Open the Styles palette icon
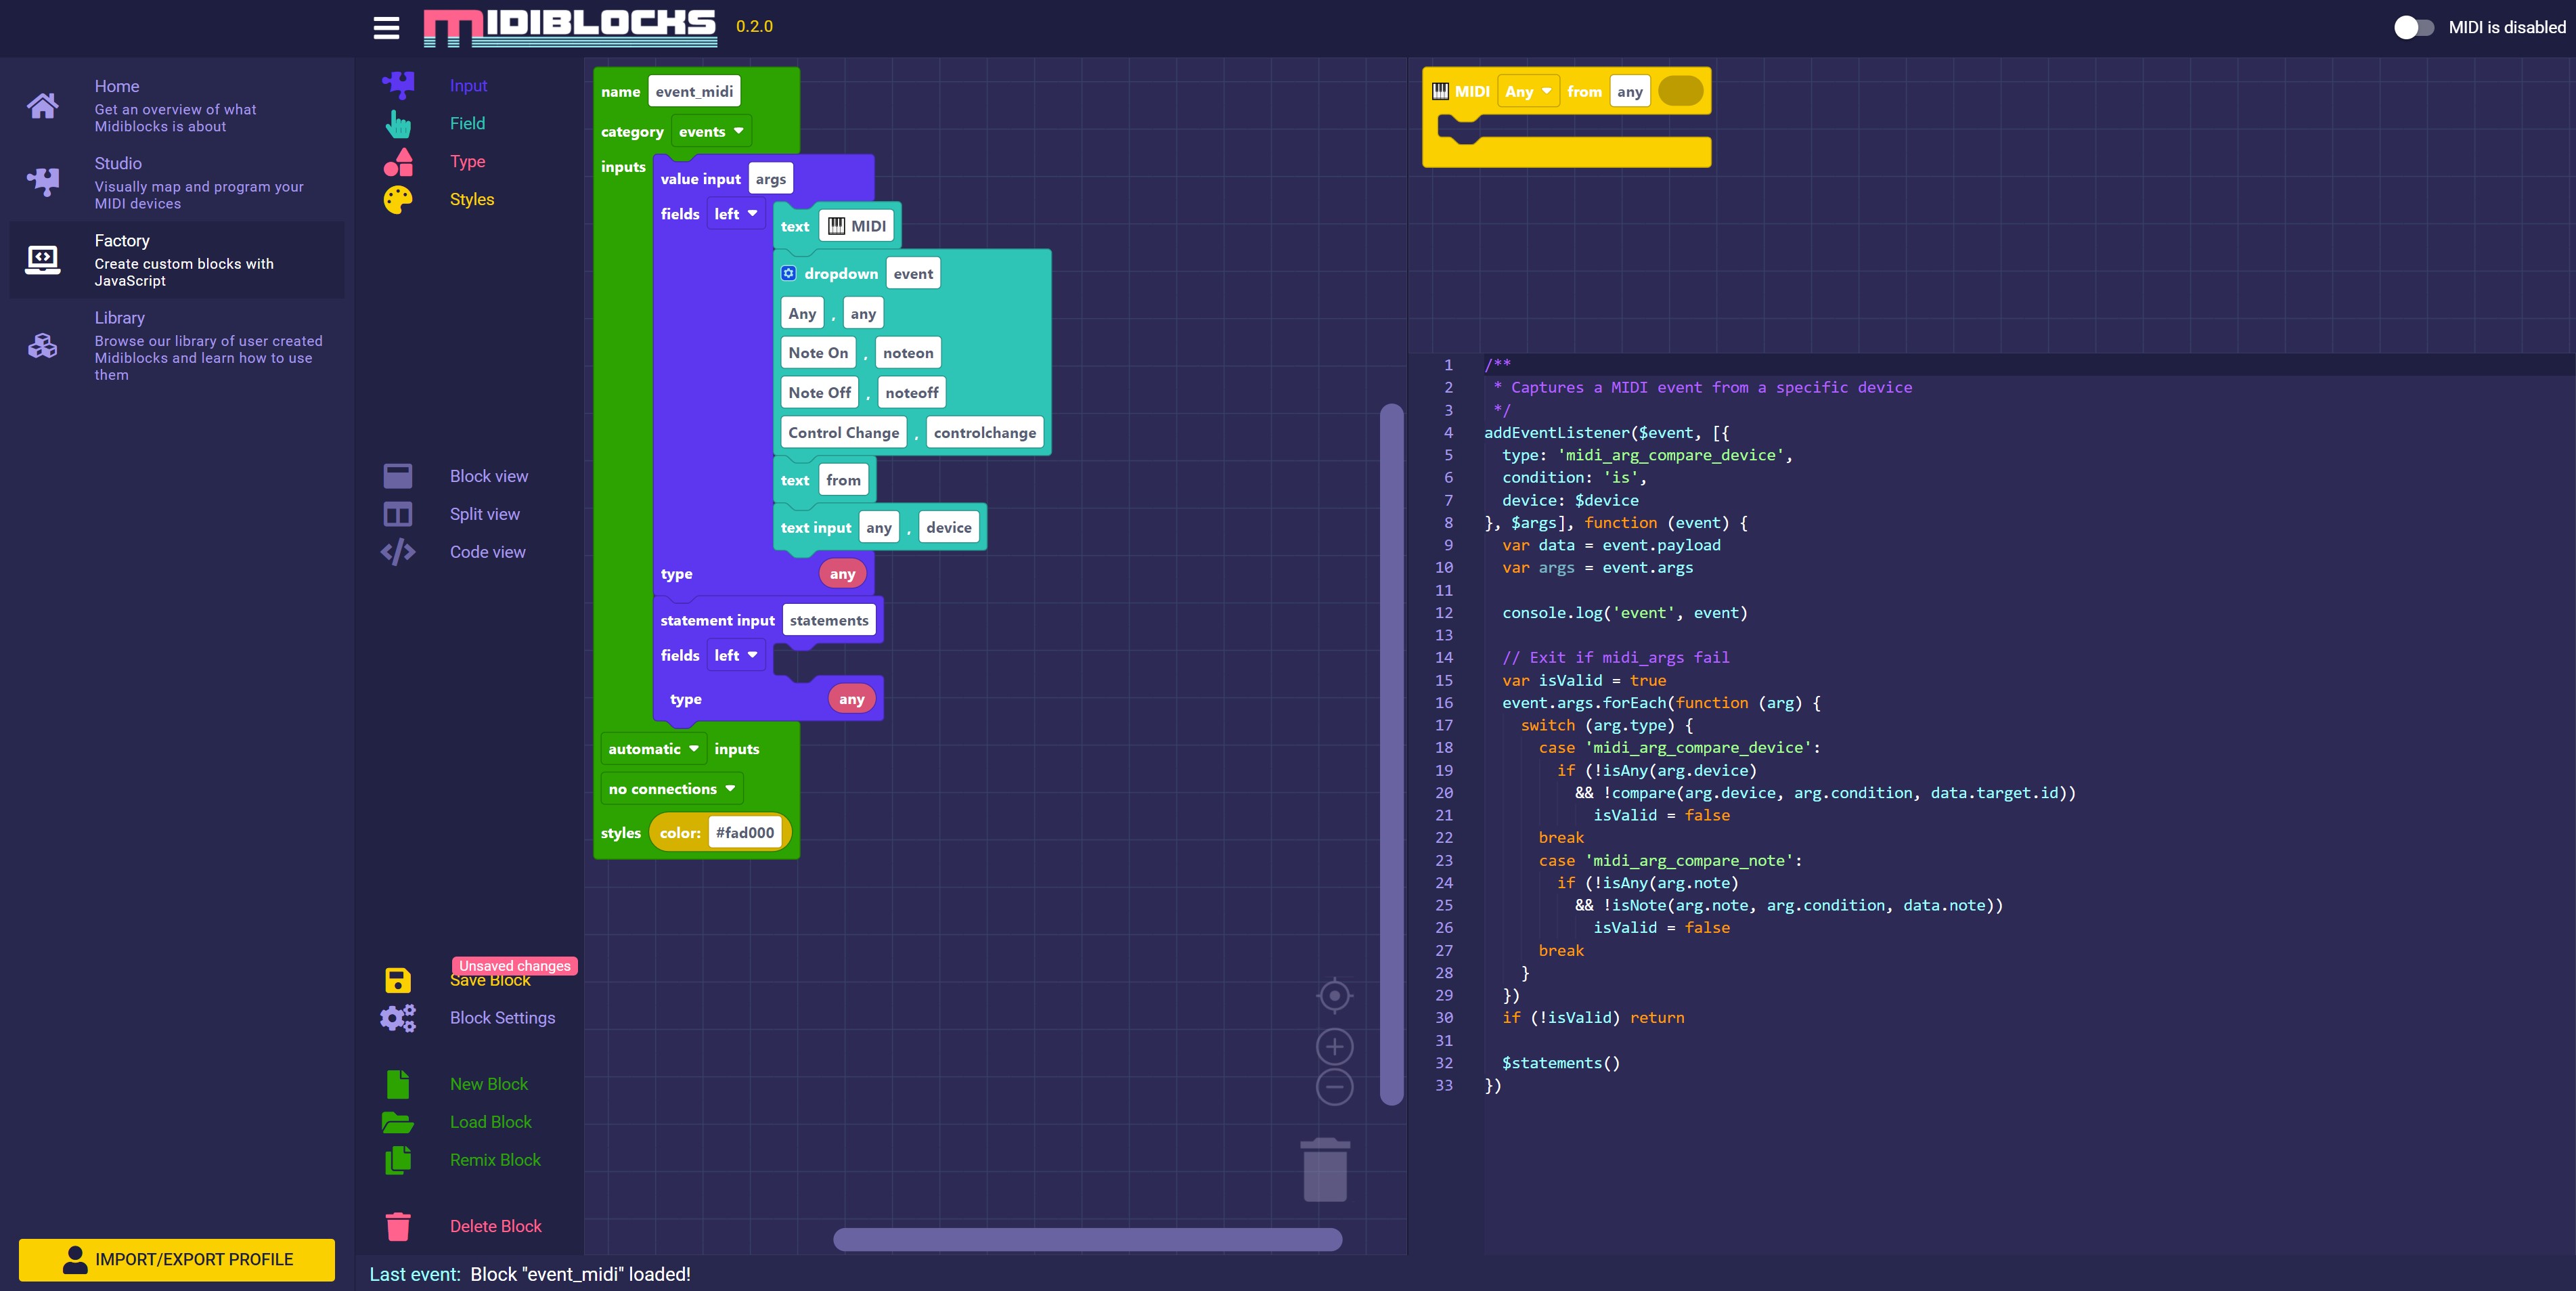This screenshot has height=1291, width=2576. point(398,200)
